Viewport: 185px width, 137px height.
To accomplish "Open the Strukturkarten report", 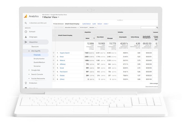I will [39, 59].
